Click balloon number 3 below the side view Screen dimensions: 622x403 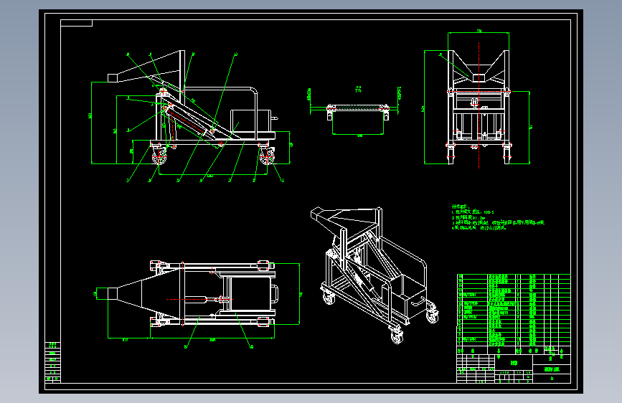[128, 181]
